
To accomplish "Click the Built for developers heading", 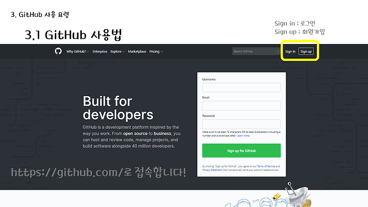I will pyautogui.click(x=118, y=108).
